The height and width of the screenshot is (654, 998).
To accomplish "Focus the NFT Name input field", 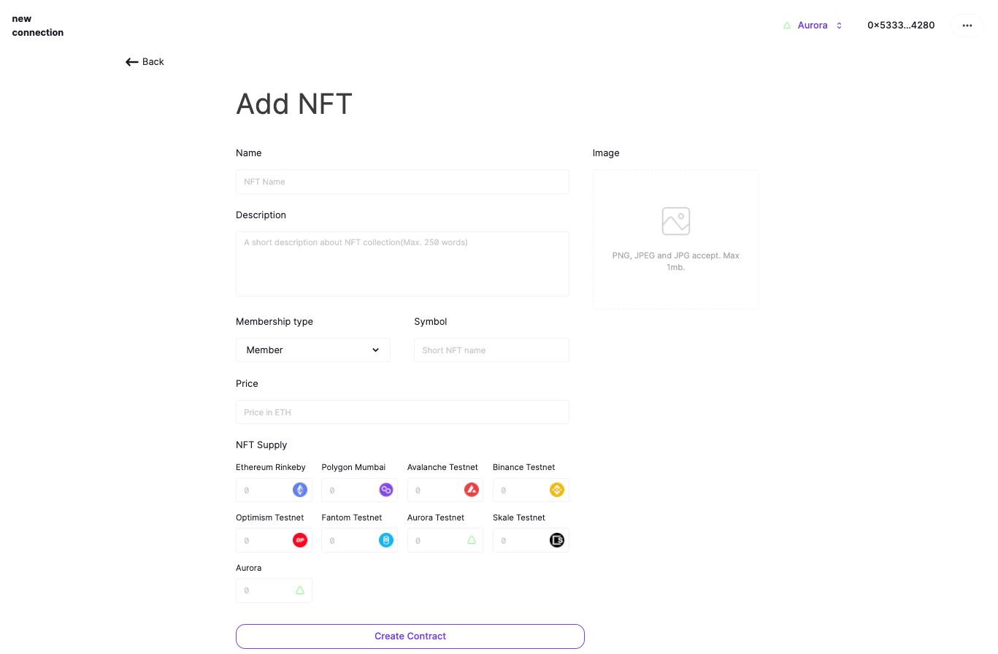I will coord(402,182).
